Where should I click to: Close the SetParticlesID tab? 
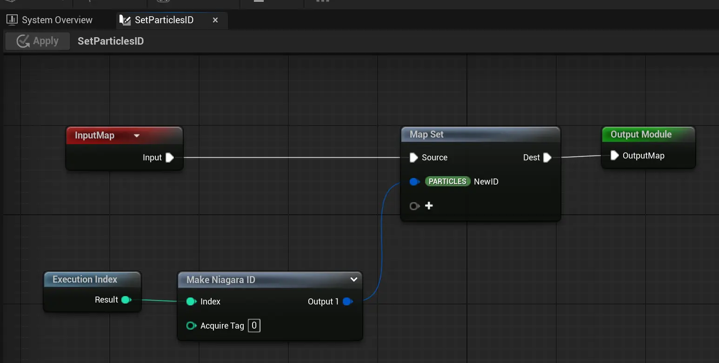[x=215, y=20]
